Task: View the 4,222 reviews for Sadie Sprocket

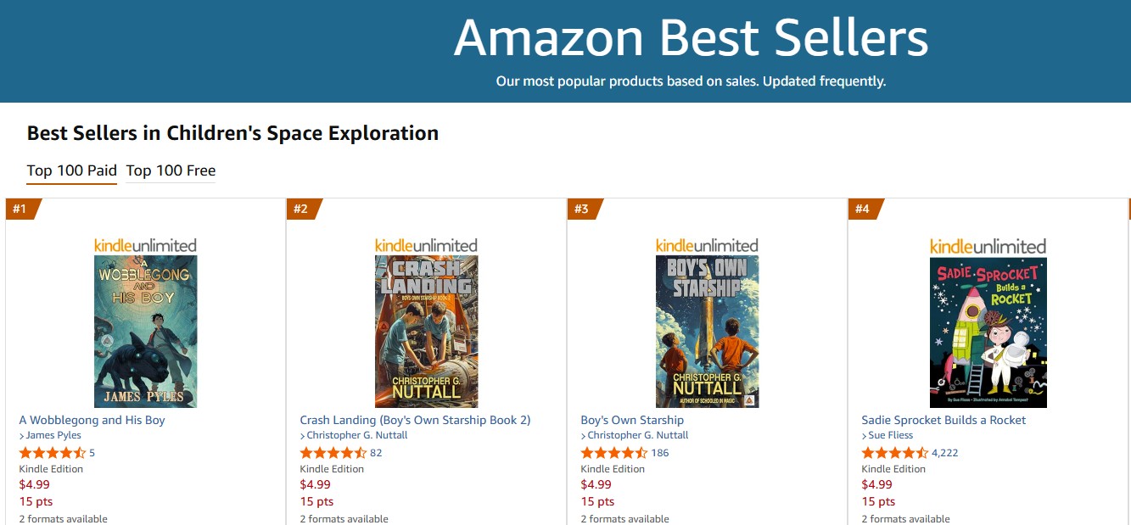Action: click(x=944, y=453)
